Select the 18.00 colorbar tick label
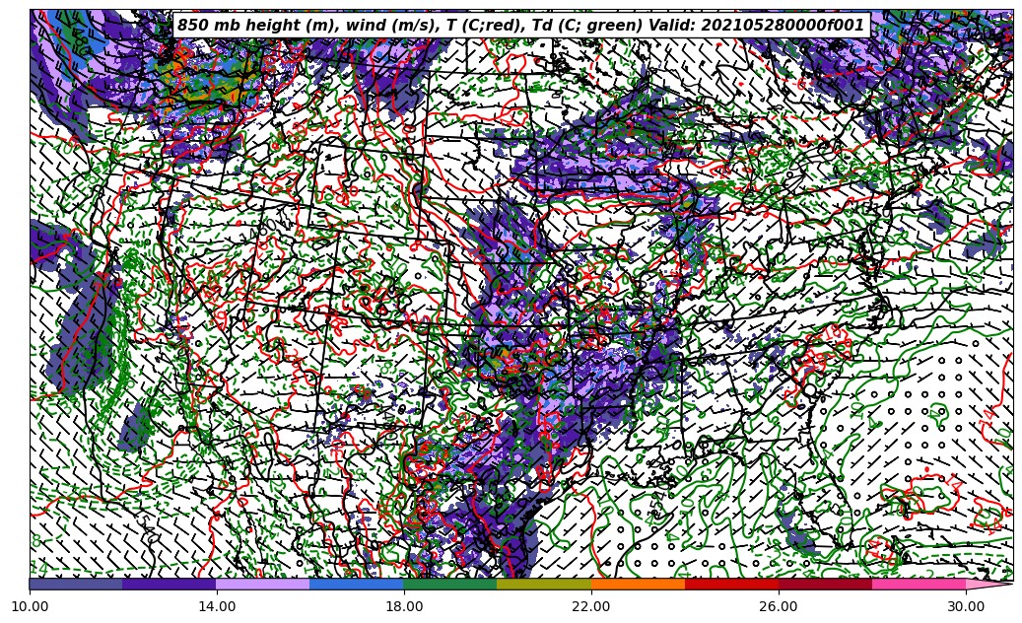The width and height of the screenshot is (1022, 623). pos(404,606)
